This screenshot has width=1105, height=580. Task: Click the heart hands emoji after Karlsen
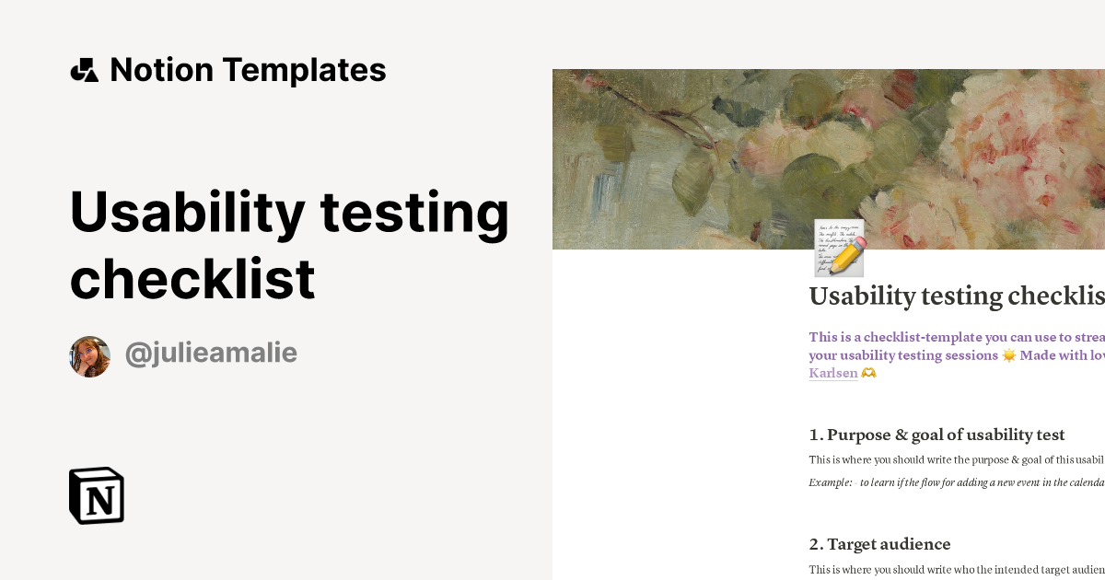click(868, 373)
